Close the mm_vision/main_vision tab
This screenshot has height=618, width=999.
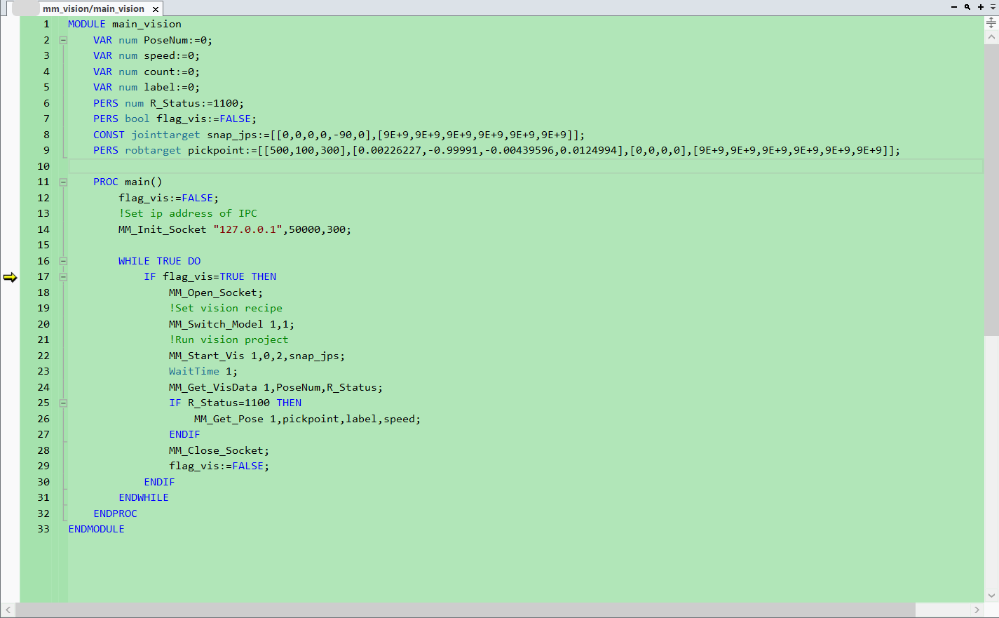click(156, 9)
